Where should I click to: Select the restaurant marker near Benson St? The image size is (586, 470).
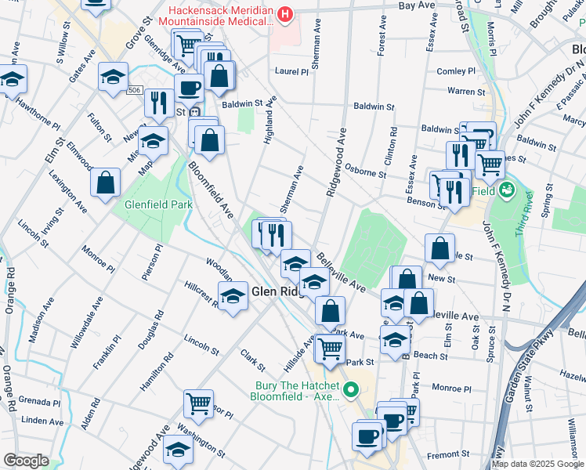coord(454,192)
